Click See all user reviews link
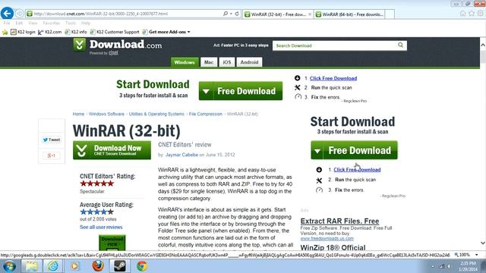This screenshot has width=486, height=273. [x=101, y=227]
